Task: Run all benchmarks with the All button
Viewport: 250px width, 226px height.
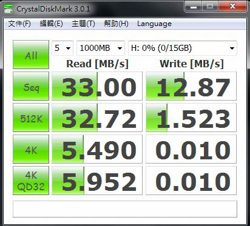Action: click(31, 55)
